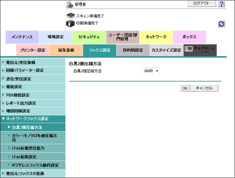Click the 印刷準備完了 status text

coord(87,23)
